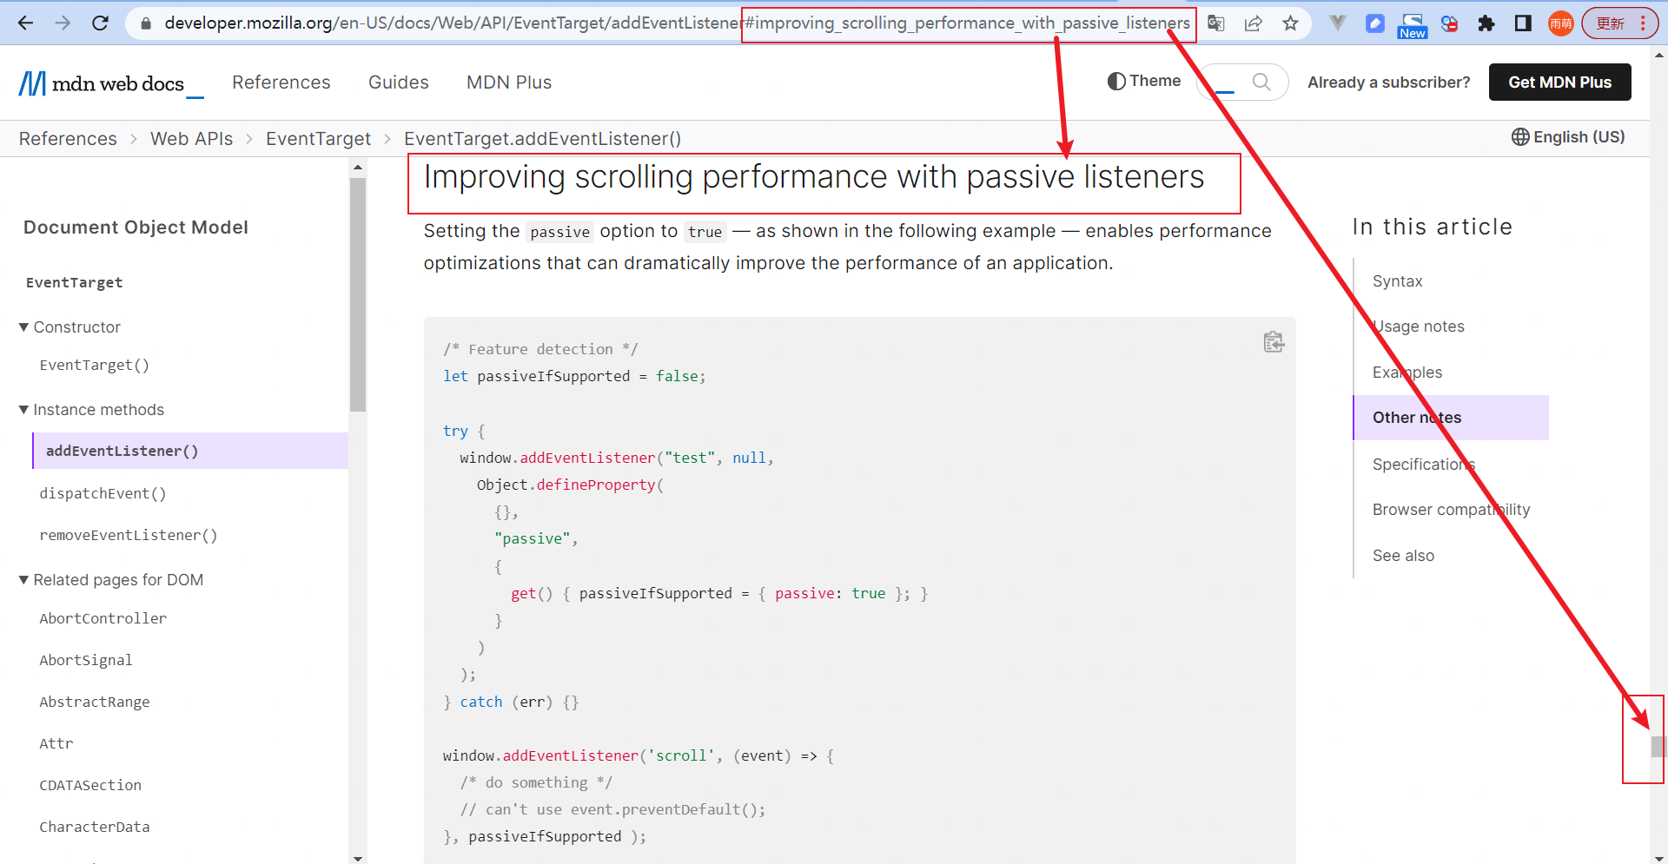1668x864 pixels.
Task: Go to Web APIs breadcrumb
Action: coord(192,139)
